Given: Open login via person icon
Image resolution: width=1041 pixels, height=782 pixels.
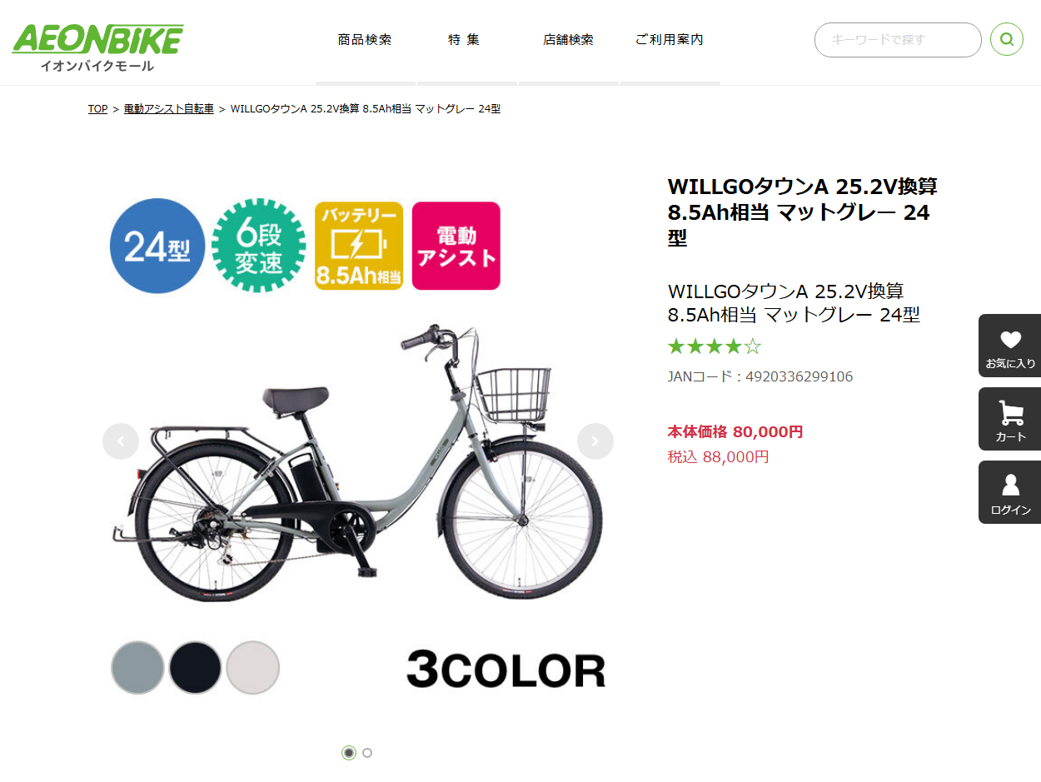Looking at the screenshot, I should point(1009,492).
